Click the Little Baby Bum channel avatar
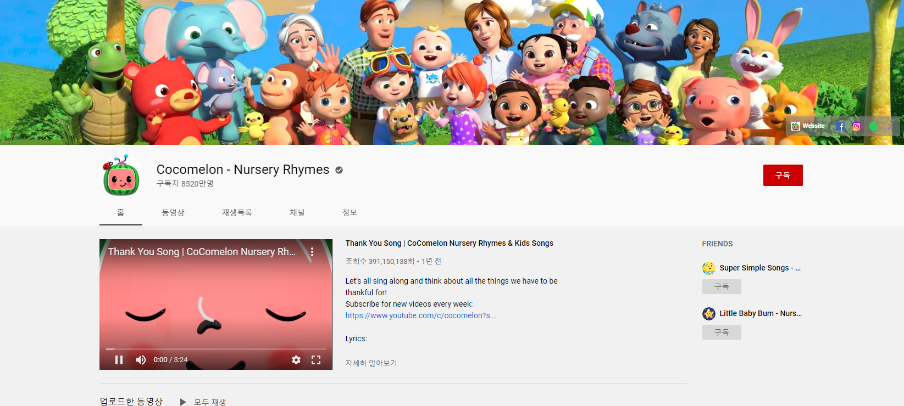This screenshot has width=904, height=406. (709, 314)
